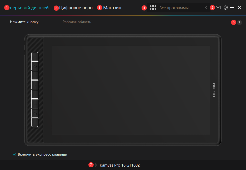The image size is (246, 170).
Task: Select the second express key from the top
Action: click(x=35, y=66)
